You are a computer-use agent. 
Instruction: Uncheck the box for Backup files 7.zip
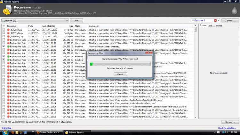point(4,60)
